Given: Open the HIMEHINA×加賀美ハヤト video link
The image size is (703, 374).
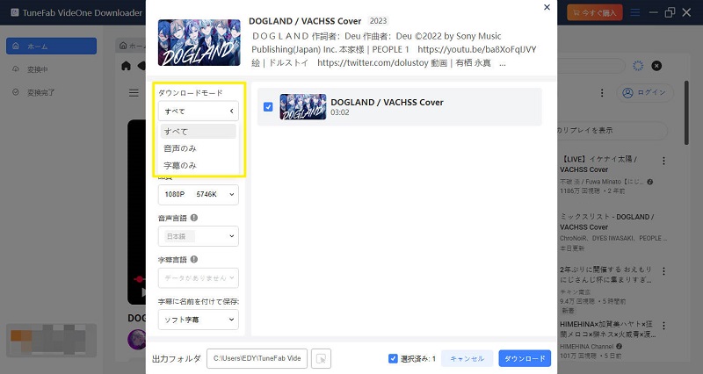Looking at the screenshot, I should [x=607, y=328].
